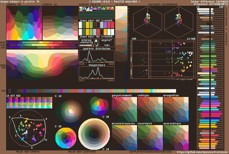Click the 'LI-MATCH' heading
229x154 pixels.
point(121,5)
